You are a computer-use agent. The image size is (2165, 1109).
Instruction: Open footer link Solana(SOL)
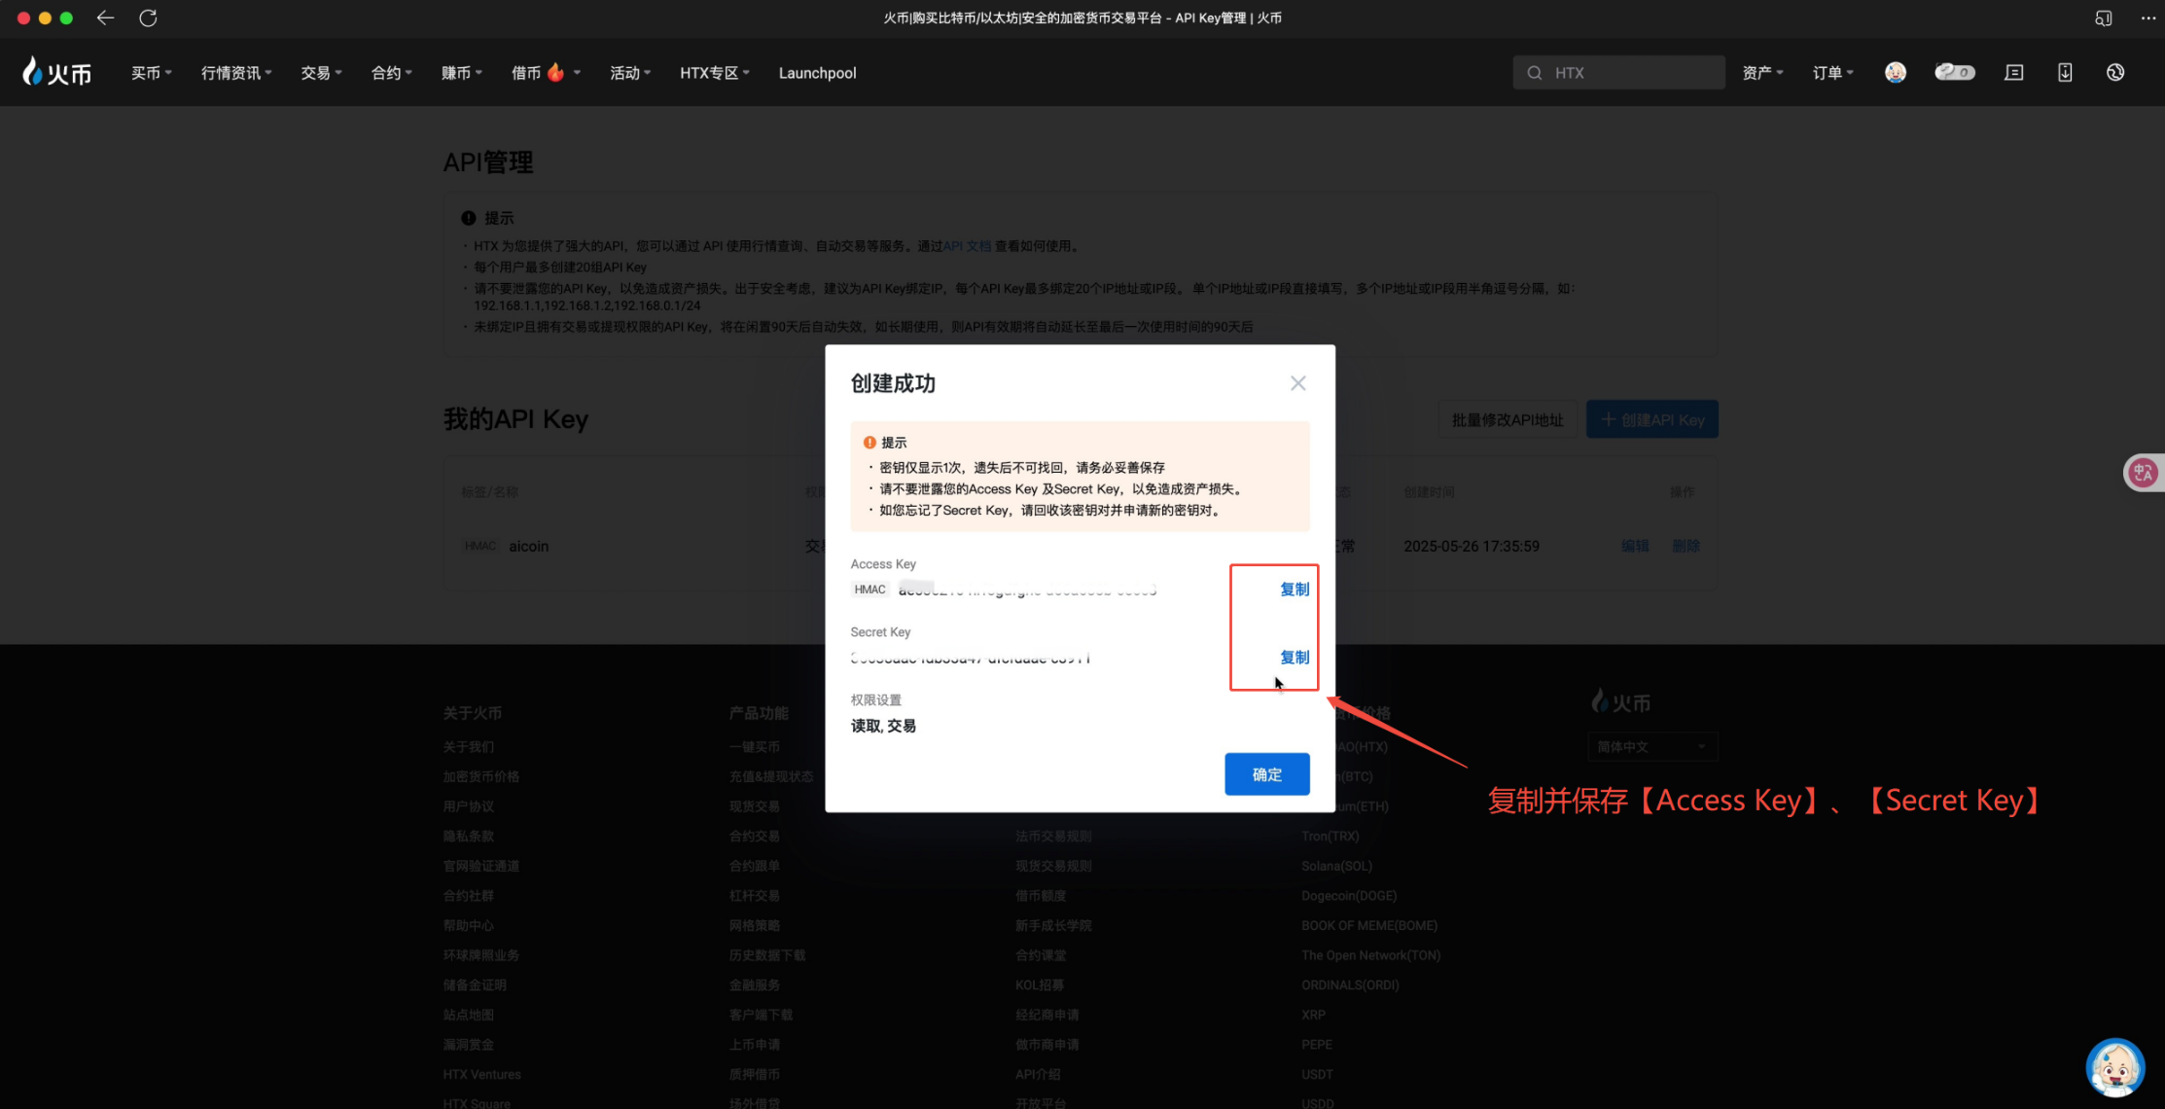[x=1336, y=866]
